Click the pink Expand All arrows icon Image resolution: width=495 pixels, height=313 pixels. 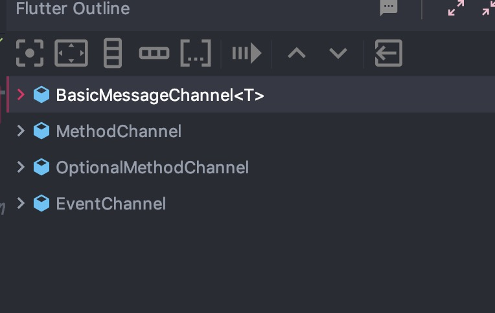coord(456,8)
